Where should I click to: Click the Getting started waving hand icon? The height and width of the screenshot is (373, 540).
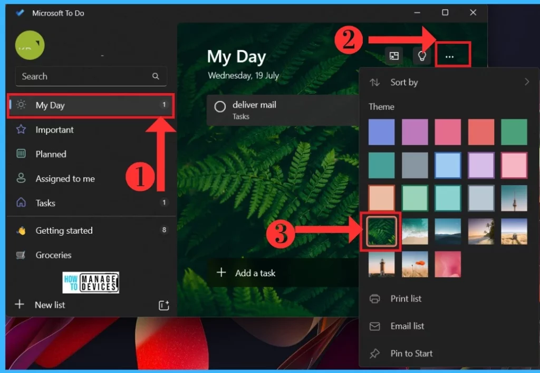click(21, 230)
